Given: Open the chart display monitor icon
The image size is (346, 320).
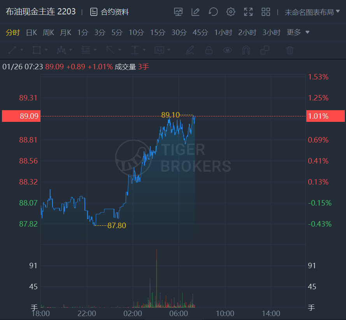Looking at the screenshot, I should (178, 12).
